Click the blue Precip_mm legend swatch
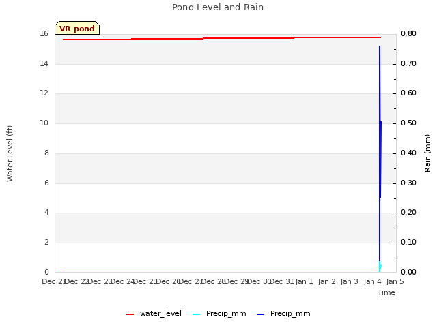The image size is (437, 327). click(260, 315)
